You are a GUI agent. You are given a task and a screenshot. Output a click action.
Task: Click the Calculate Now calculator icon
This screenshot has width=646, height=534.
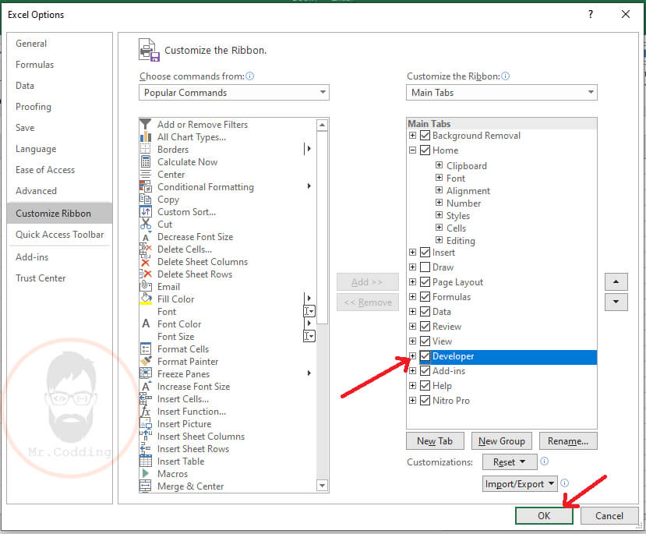(x=146, y=161)
